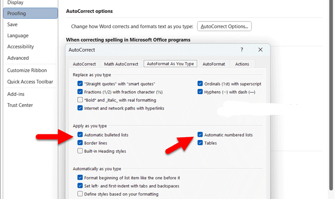
Task: Disable Automatic bulleted lists
Action: coord(80,135)
